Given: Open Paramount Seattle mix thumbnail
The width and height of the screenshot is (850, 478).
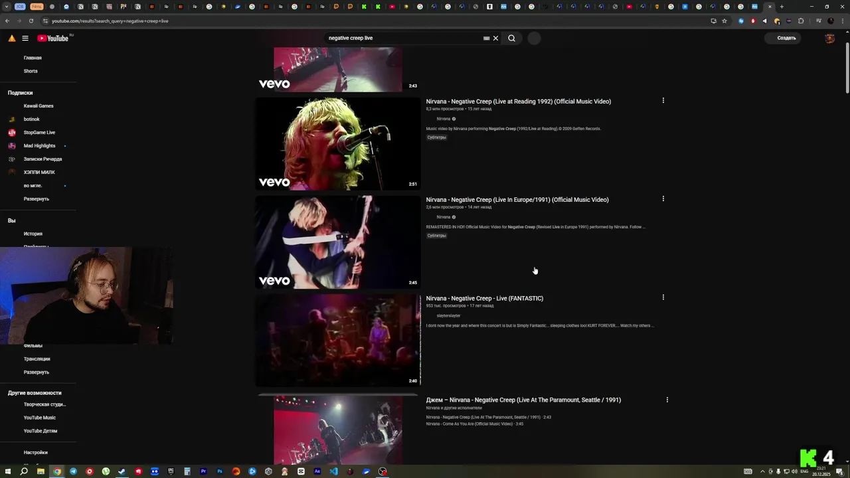Looking at the screenshot, I should click(338, 430).
